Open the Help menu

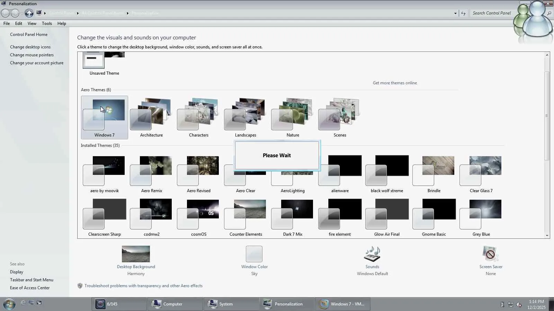(x=62, y=23)
